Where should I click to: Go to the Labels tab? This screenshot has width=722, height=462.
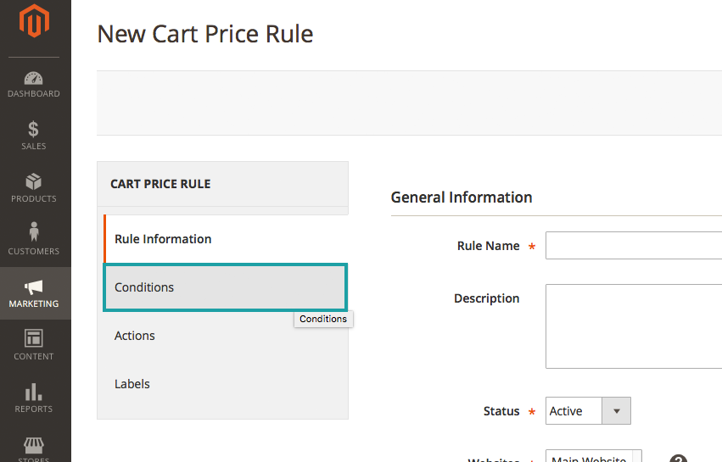(x=132, y=384)
